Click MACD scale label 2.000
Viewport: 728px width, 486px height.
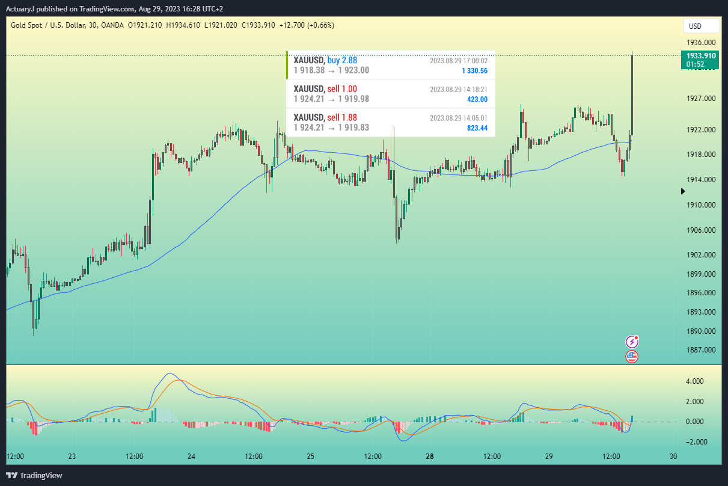(695, 402)
